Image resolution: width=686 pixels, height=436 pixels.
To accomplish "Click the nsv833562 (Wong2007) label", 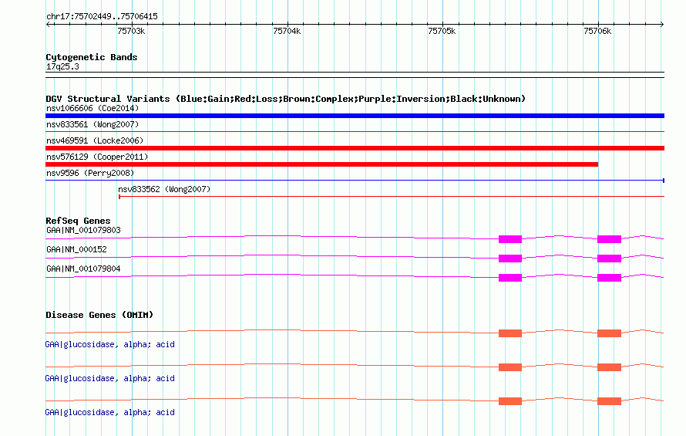I will click(164, 189).
